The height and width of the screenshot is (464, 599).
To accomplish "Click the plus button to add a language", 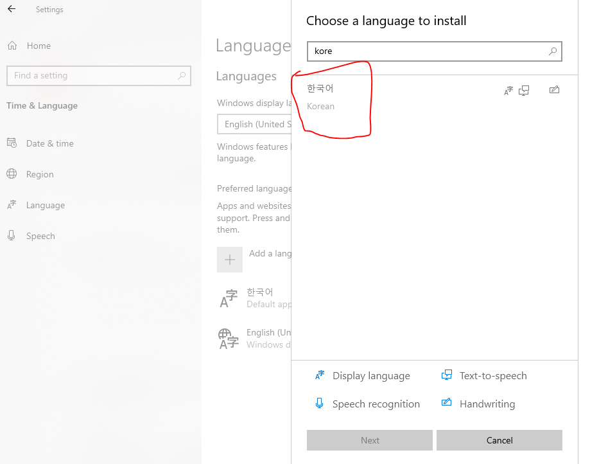I will (230, 260).
